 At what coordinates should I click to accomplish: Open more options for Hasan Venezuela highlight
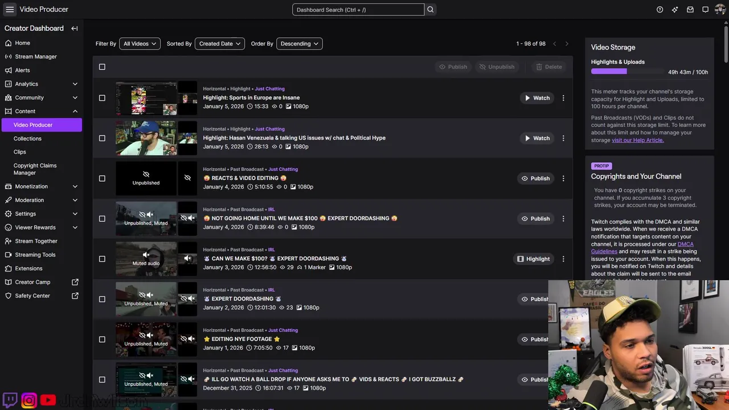tap(563, 138)
